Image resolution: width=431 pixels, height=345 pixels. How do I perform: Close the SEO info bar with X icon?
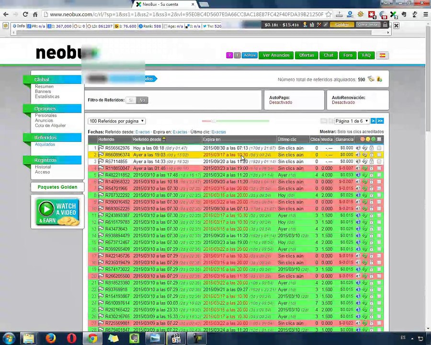396,25
